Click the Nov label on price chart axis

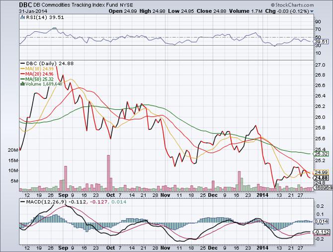click(x=165, y=195)
